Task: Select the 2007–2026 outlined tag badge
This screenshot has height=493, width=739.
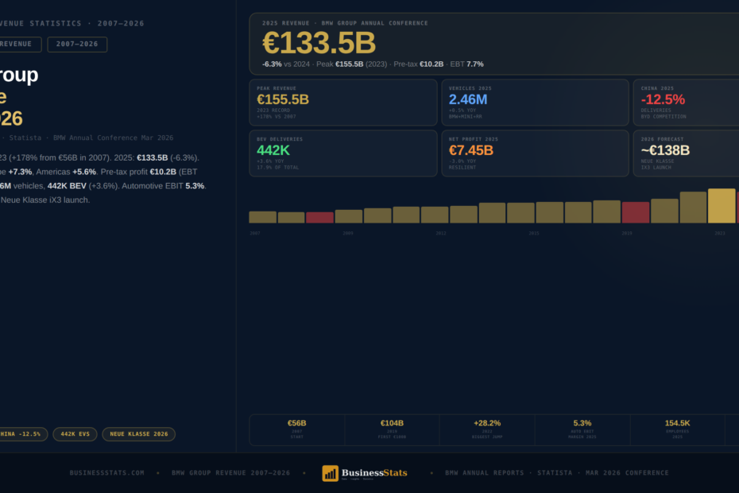Action: tap(77, 45)
